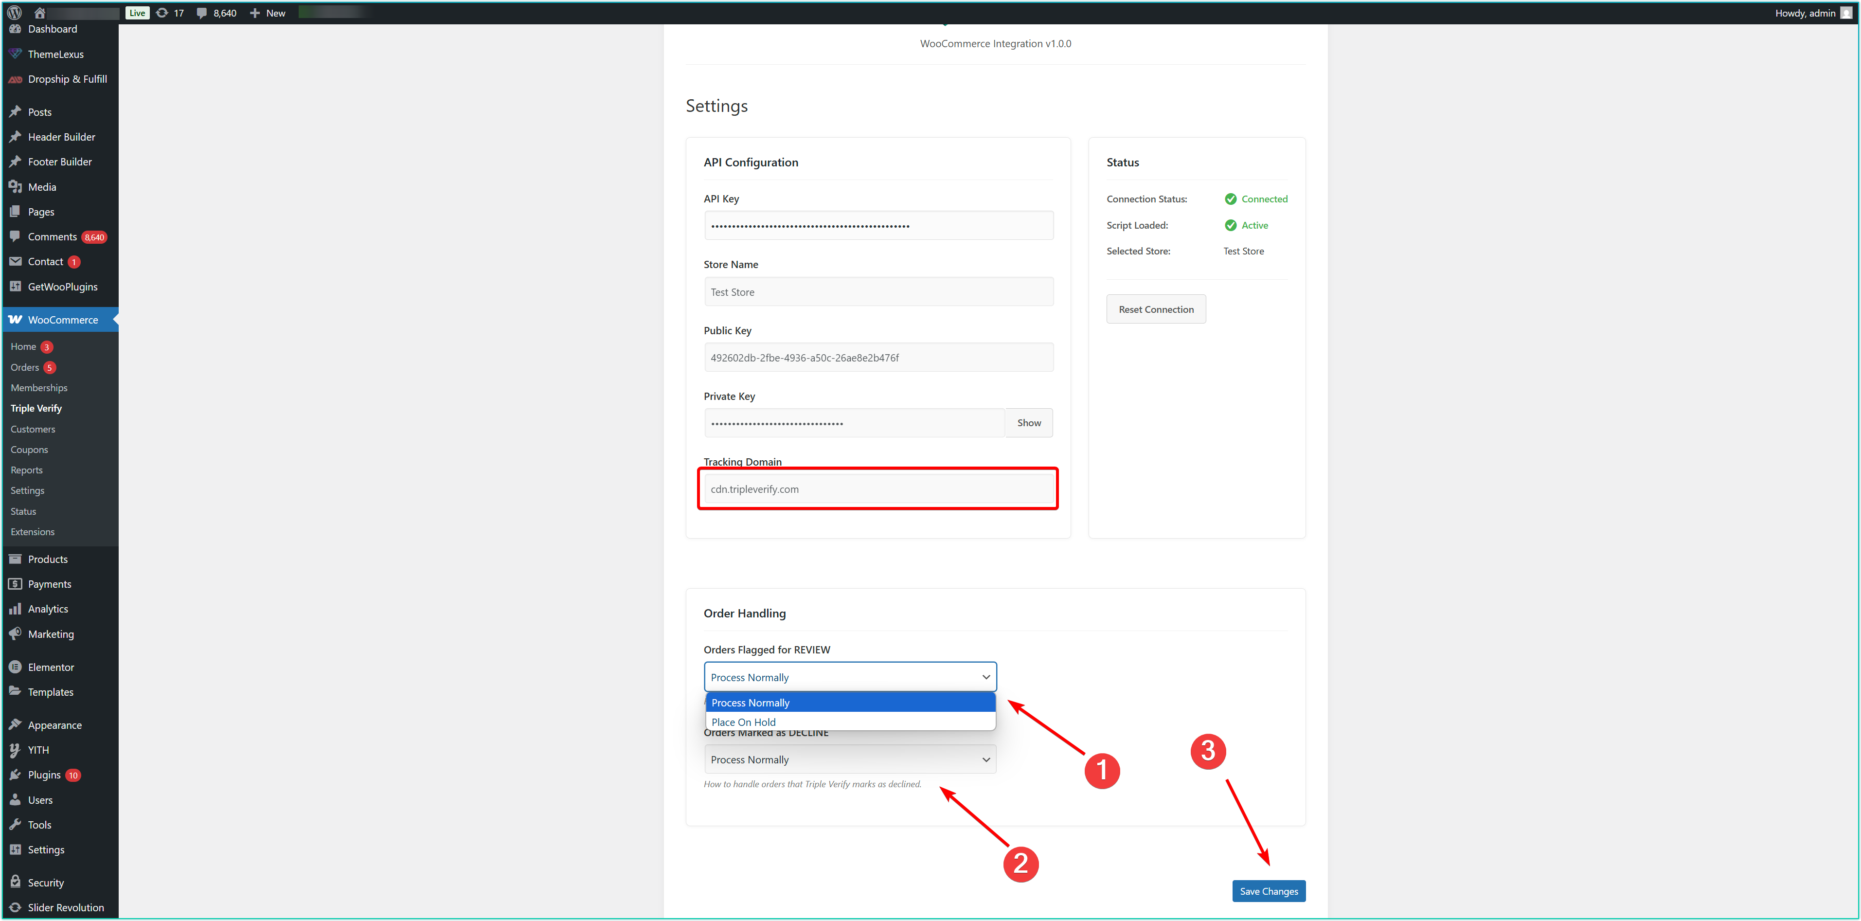
Task: Expand Orders Flagged for REVIEW dropdown
Action: pyautogui.click(x=850, y=677)
